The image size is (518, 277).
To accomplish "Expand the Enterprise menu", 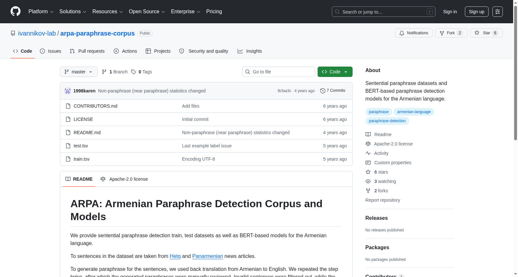I will pyautogui.click(x=186, y=12).
